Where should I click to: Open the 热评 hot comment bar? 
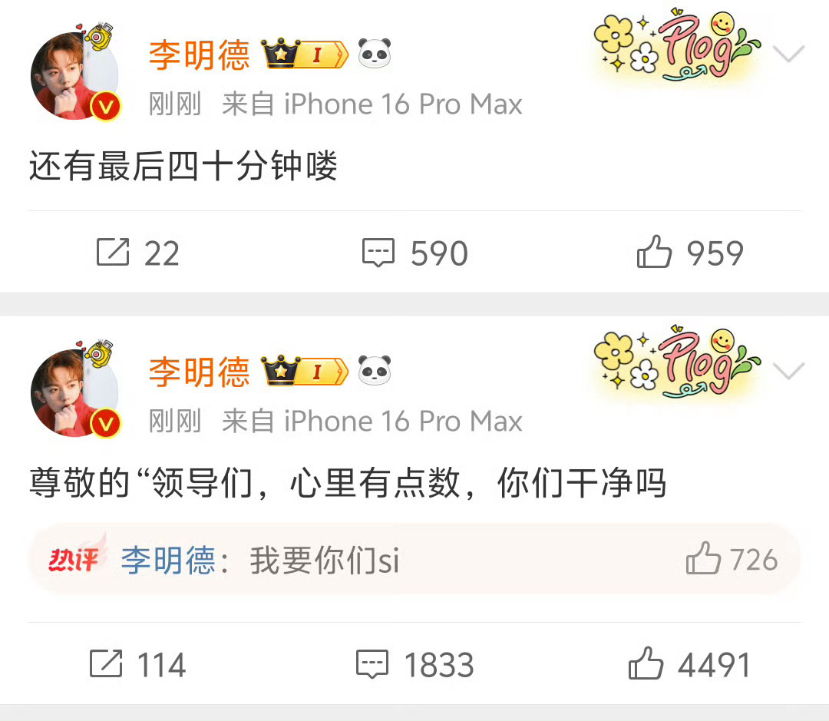tap(414, 559)
